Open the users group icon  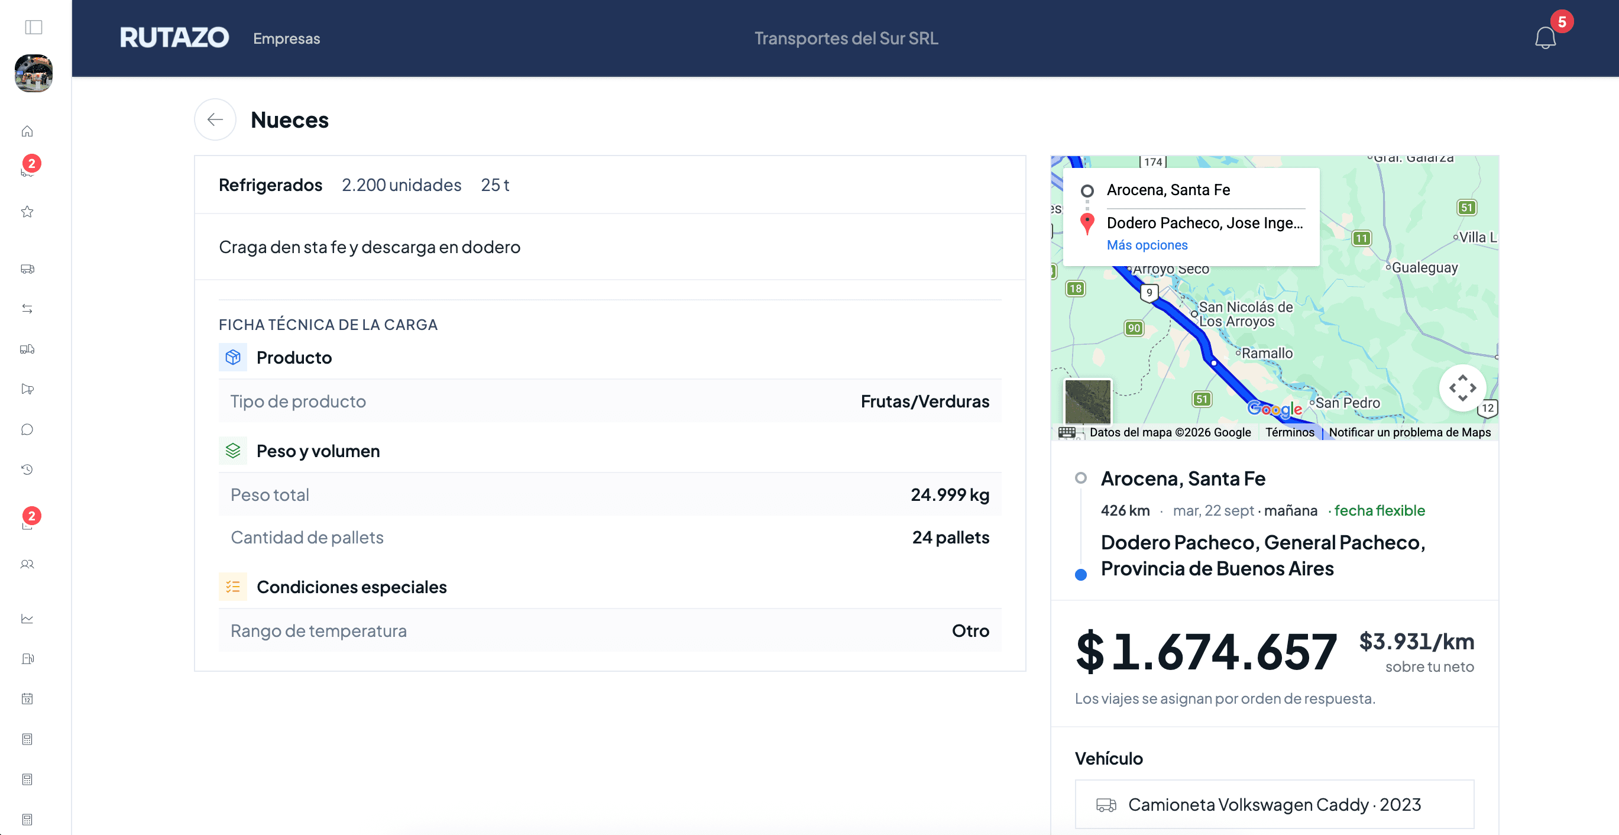point(27,565)
